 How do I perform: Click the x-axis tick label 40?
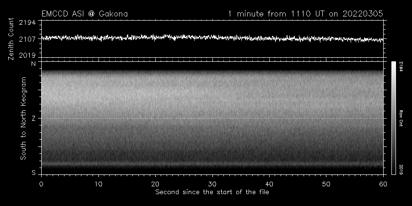pyautogui.click(x=269, y=184)
